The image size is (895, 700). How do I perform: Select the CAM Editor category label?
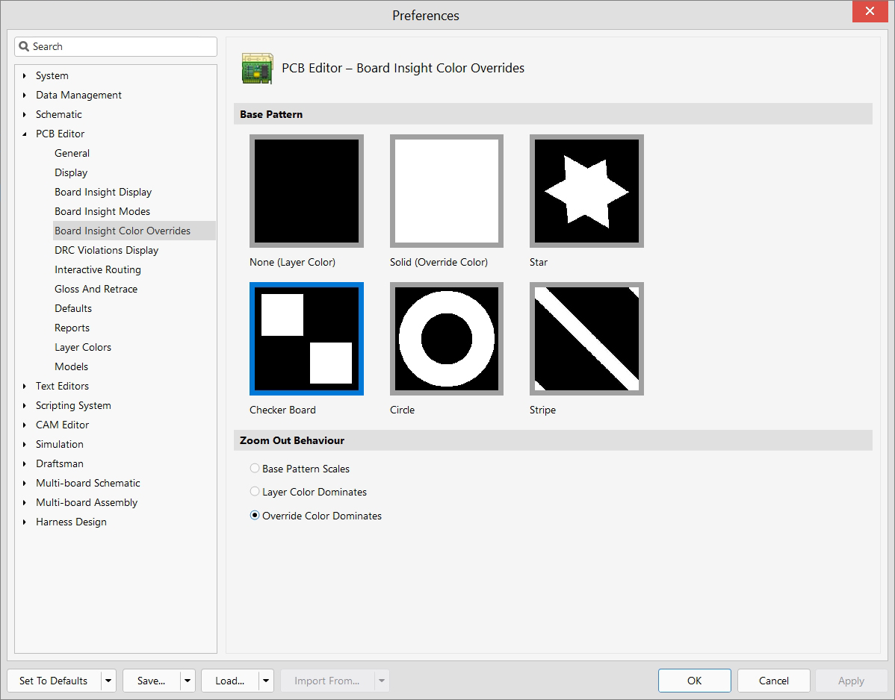[x=62, y=425]
